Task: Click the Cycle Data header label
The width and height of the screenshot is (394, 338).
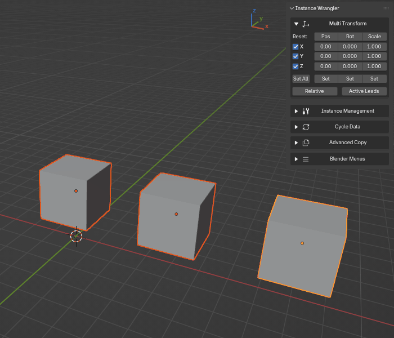Action: 347,127
